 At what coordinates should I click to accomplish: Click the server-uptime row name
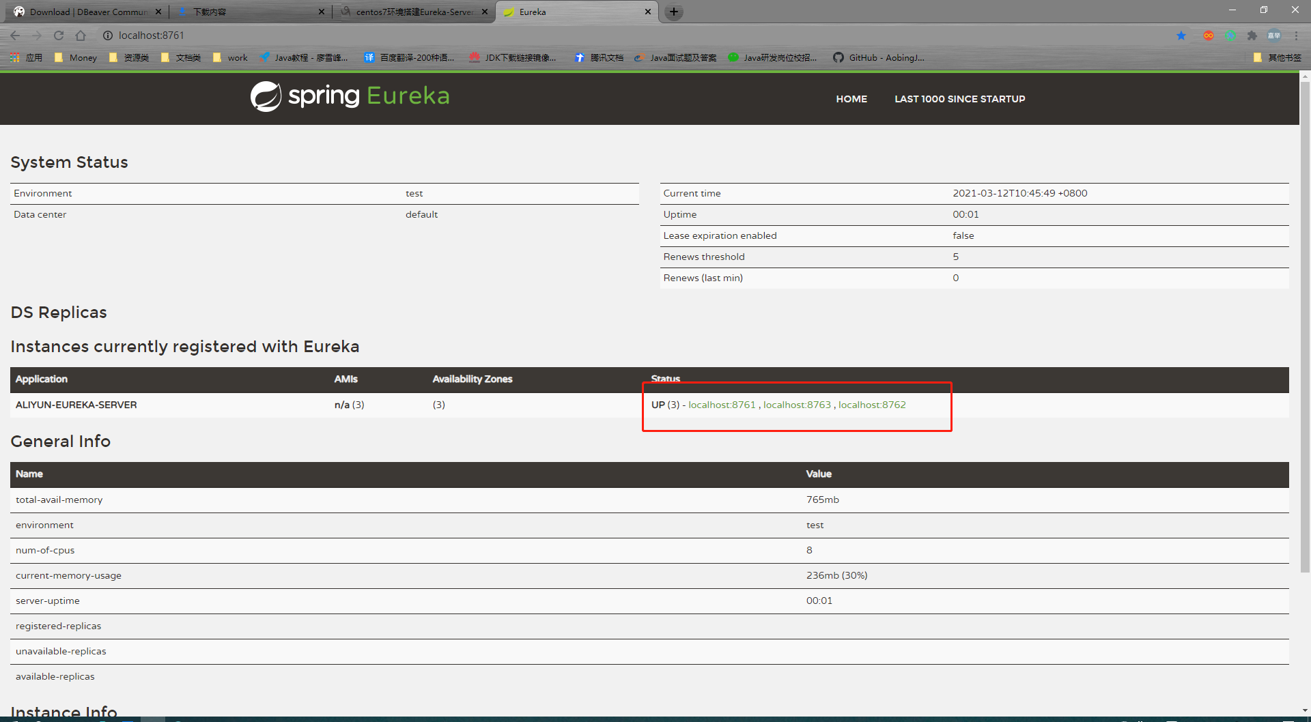click(x=48, y=601)
